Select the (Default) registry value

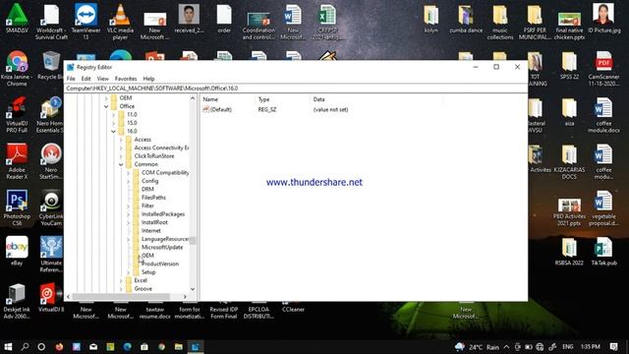point(220,109)
